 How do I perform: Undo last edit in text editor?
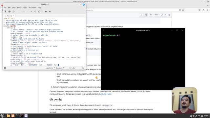pos(20,11)
